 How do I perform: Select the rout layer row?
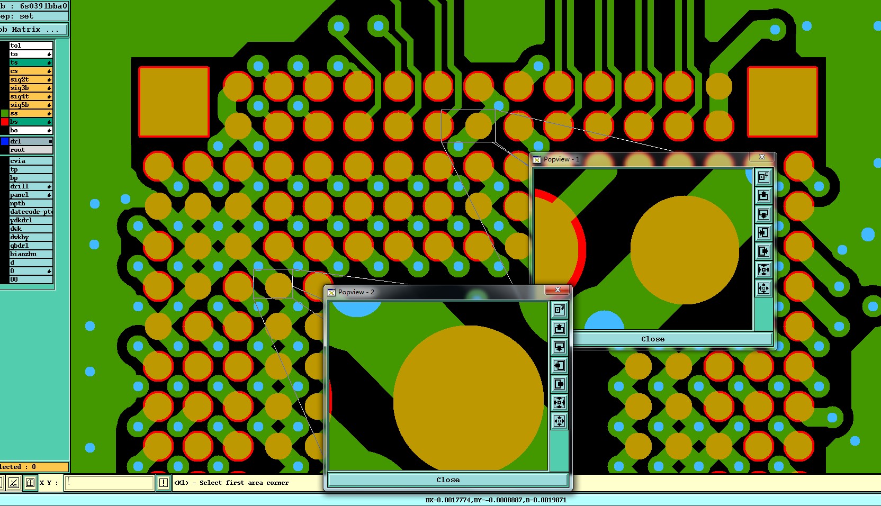click(x=31, y=150)
